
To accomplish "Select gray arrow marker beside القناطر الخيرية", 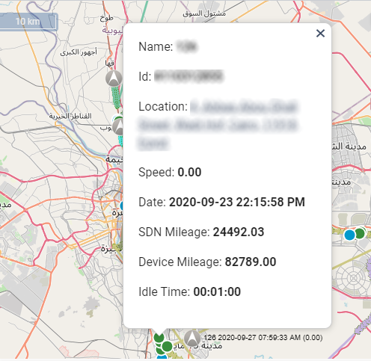I will tap(118, 127).
